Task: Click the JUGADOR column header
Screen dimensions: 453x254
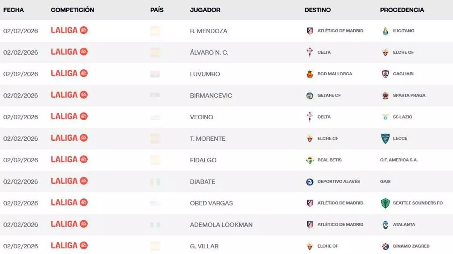Action: click(x=205, y=10)
